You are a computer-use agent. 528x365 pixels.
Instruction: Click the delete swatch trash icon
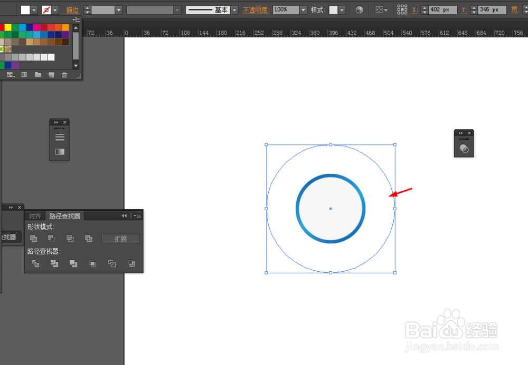click(x=64, y=75)
